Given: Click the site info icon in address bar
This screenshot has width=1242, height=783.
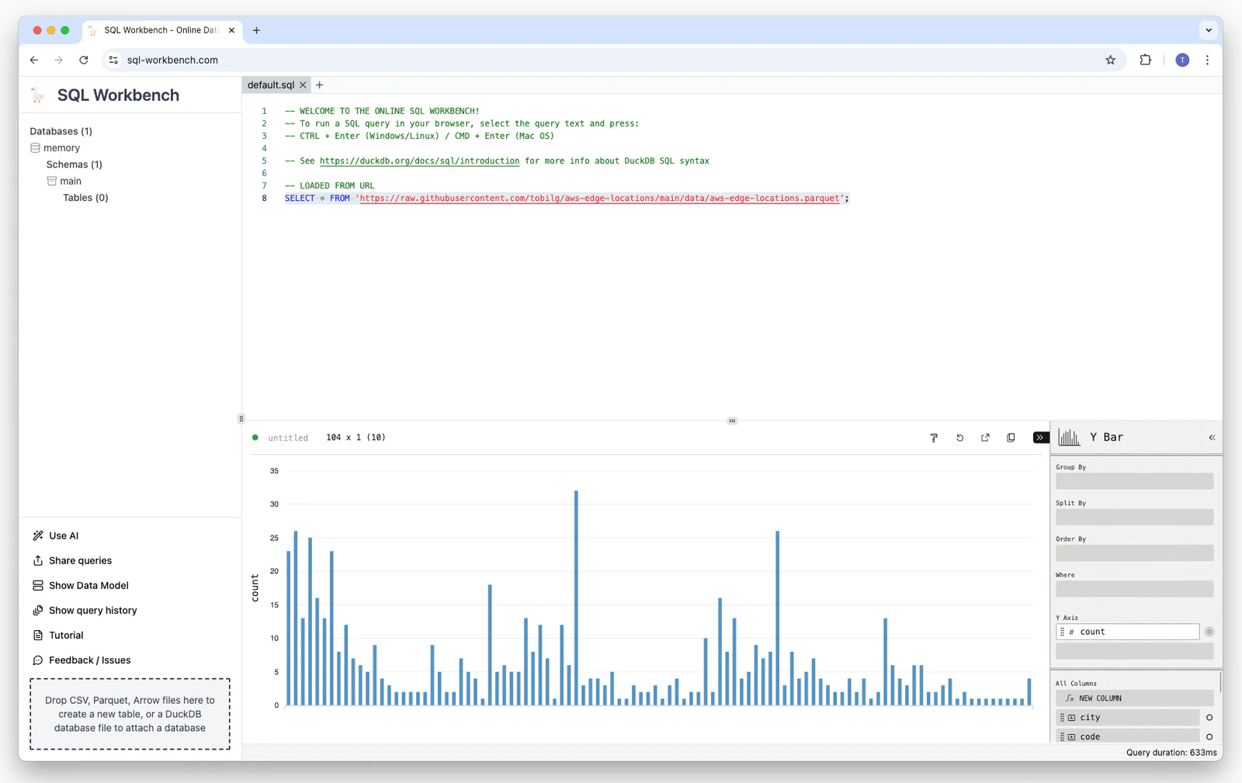Looking at the screenshot, I should tap(113, 60).
